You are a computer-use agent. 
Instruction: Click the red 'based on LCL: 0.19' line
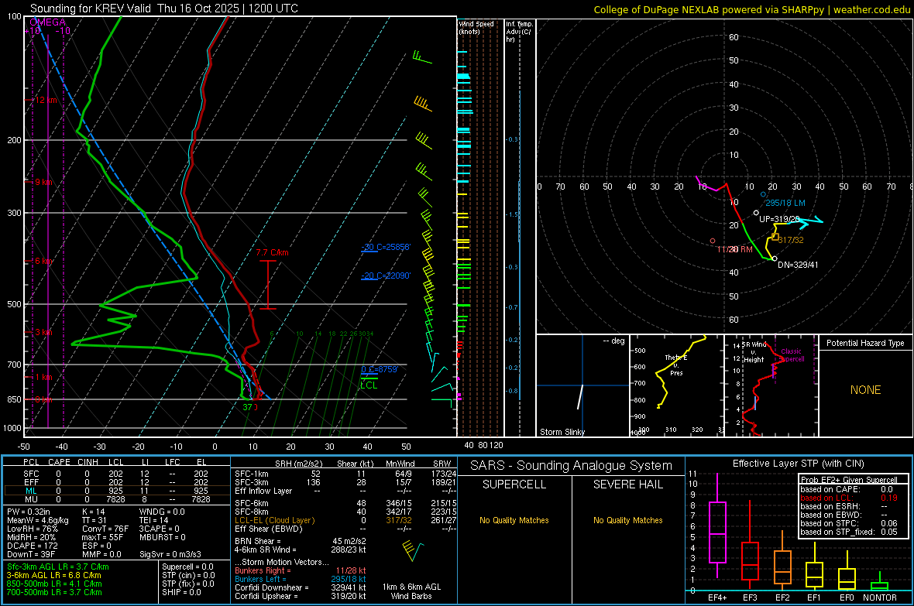tap(849, 498)
